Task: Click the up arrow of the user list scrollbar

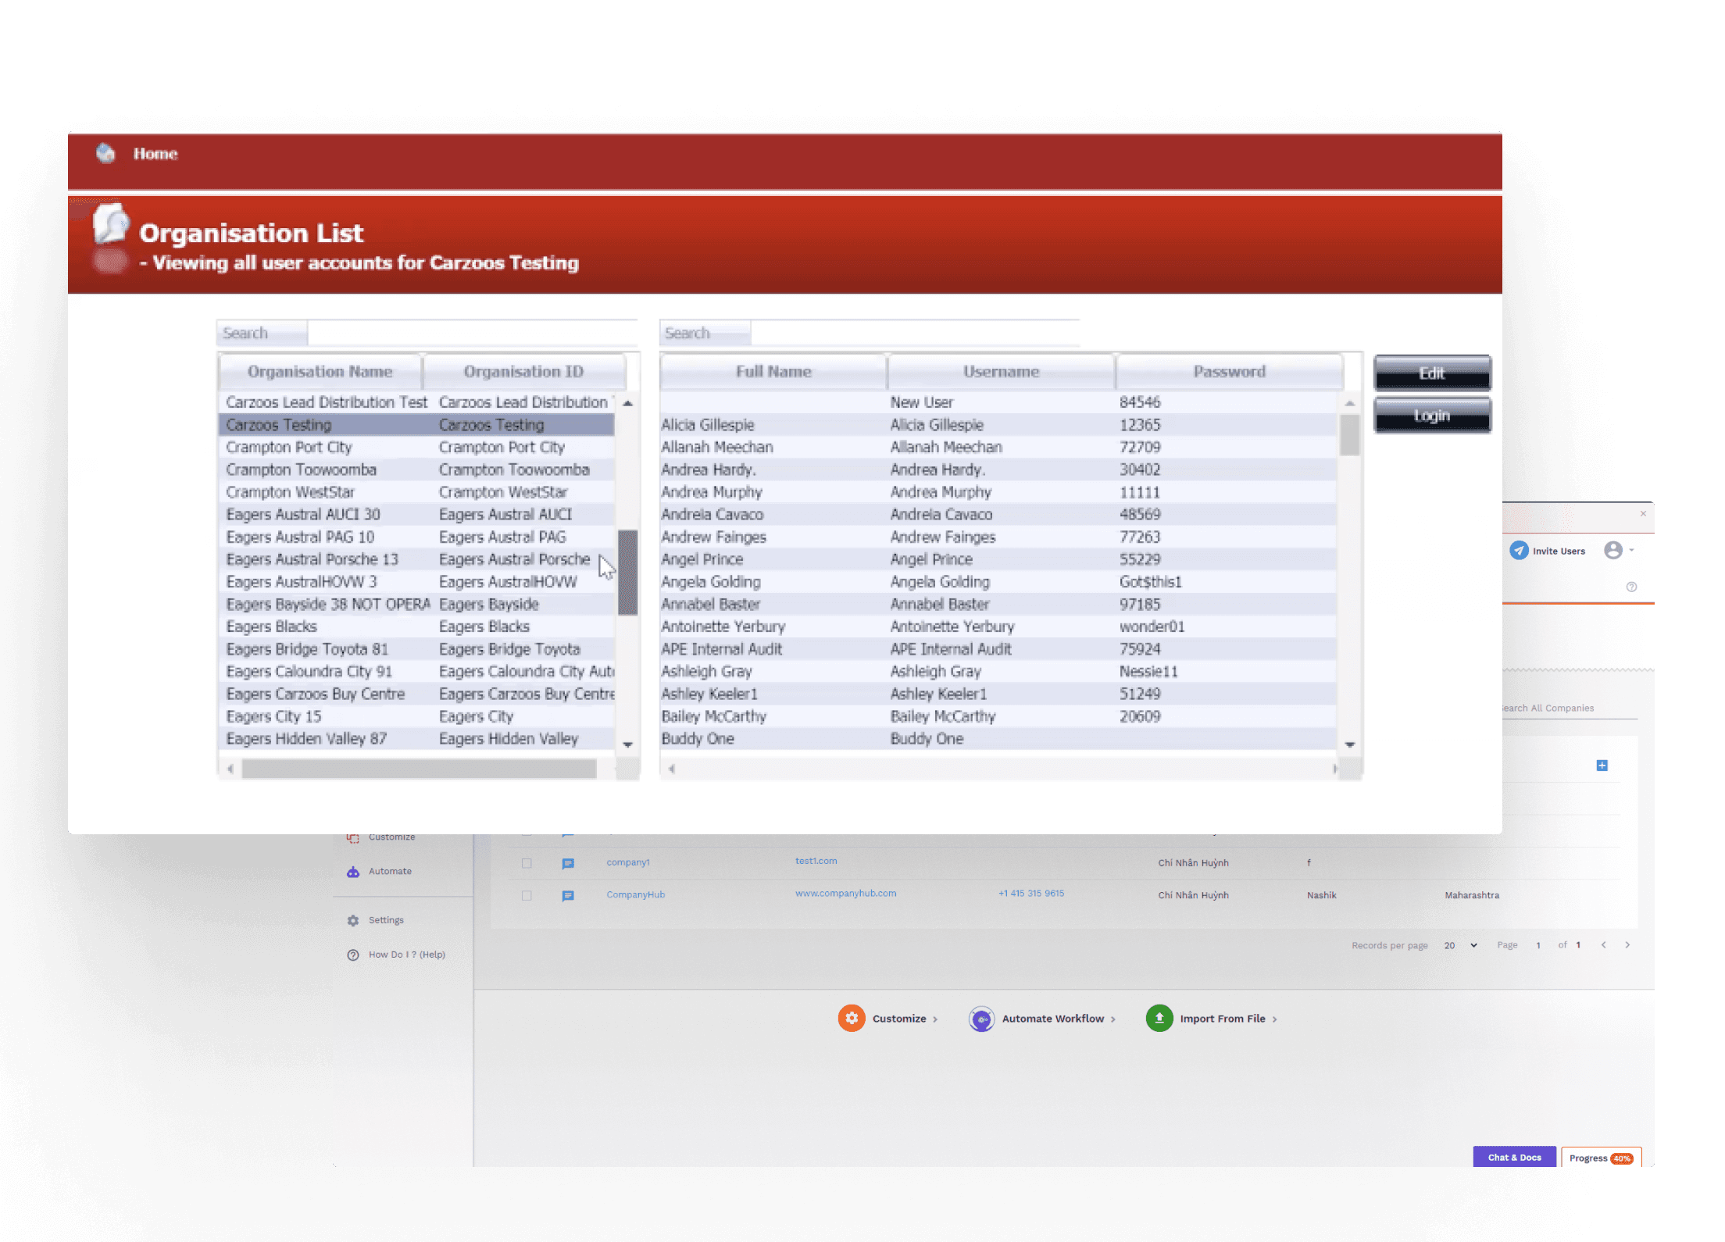Action: coord(1350,403)
